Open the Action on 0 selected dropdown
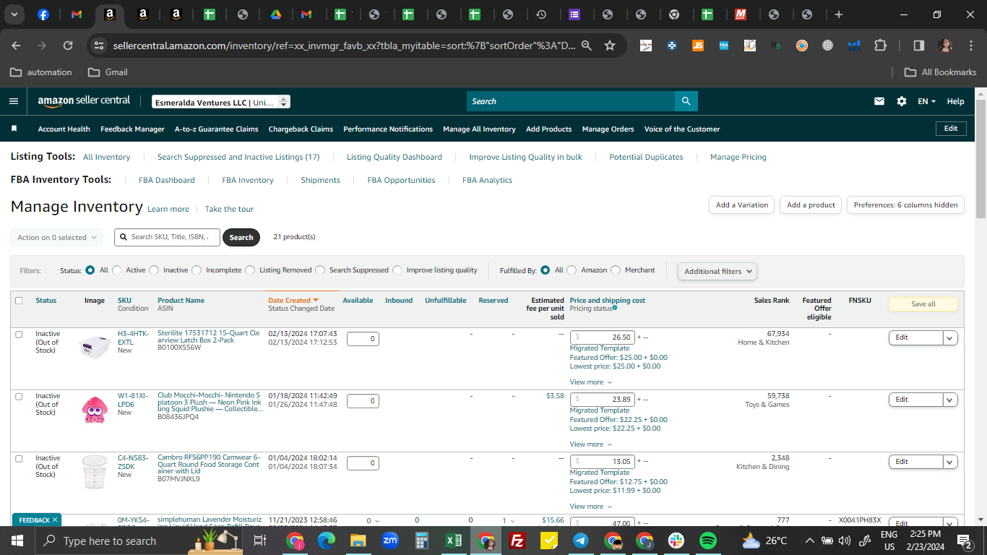The image size is (987, 555). click(56, 237)
